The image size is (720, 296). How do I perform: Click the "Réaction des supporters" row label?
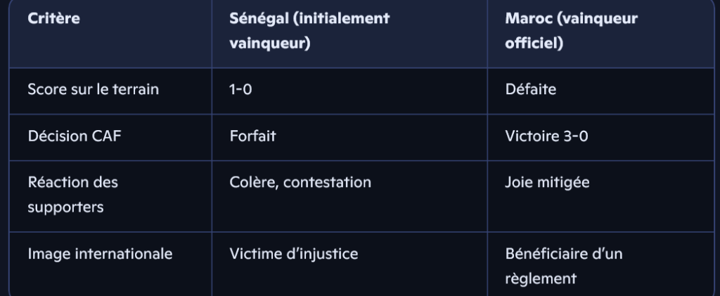pos(73,195)
